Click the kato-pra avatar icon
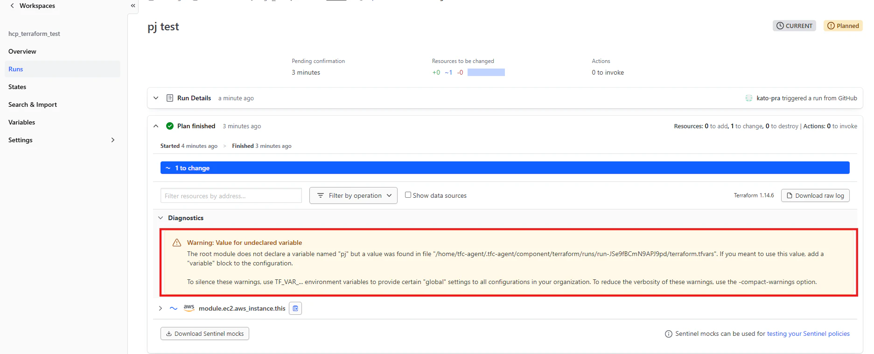Viewport: 874px width, 354px height. [x=749, y=98]
